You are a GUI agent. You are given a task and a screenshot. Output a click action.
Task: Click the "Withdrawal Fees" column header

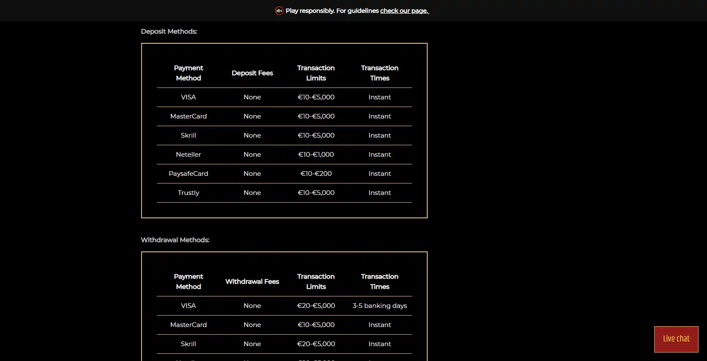click(252, 282)
